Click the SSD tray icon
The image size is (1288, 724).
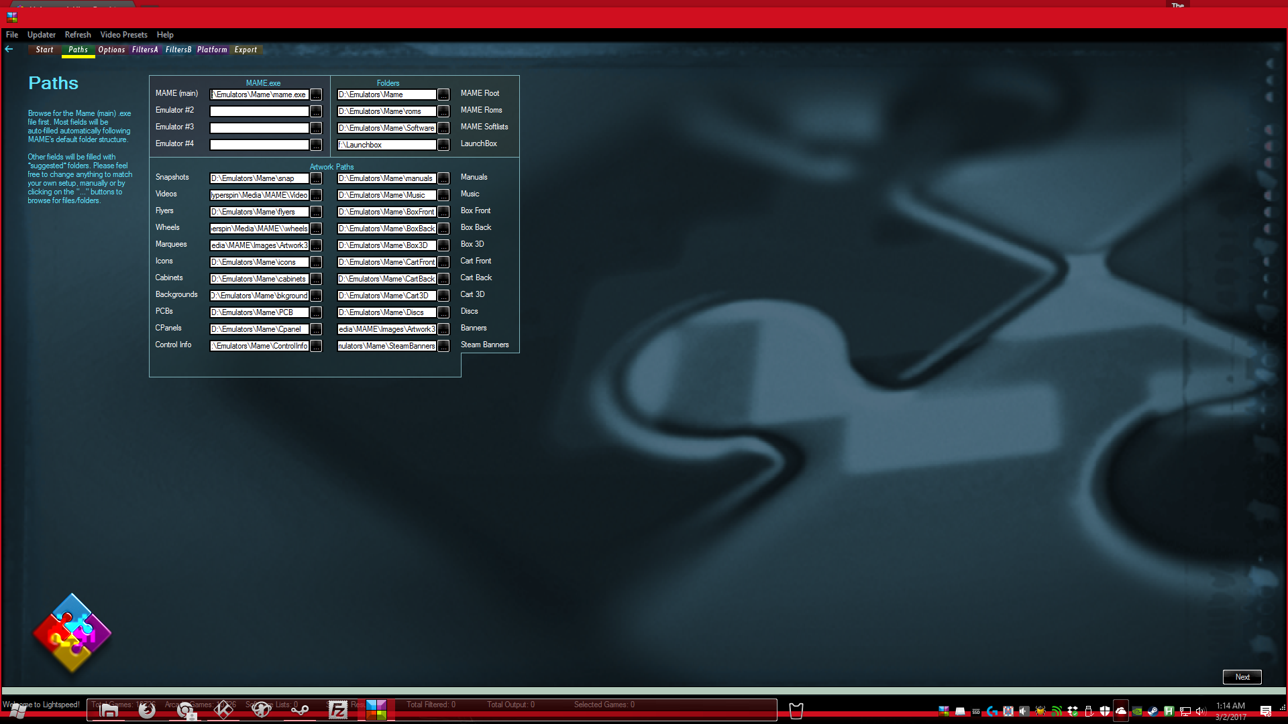(976, 711)
